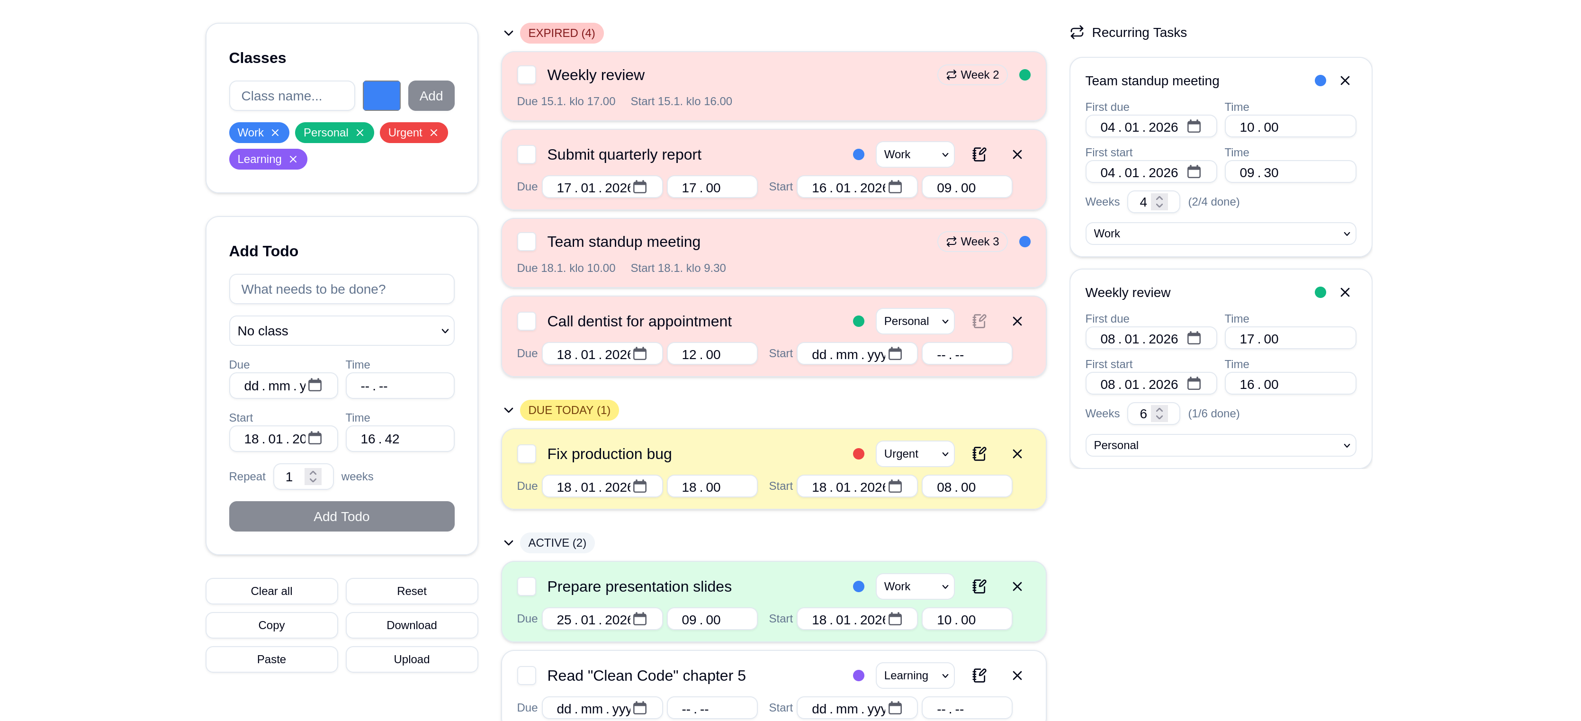Delete Weekly review recurring task
The width and height of the screenshot is (1581, 721).
(x=1345, y=292)
